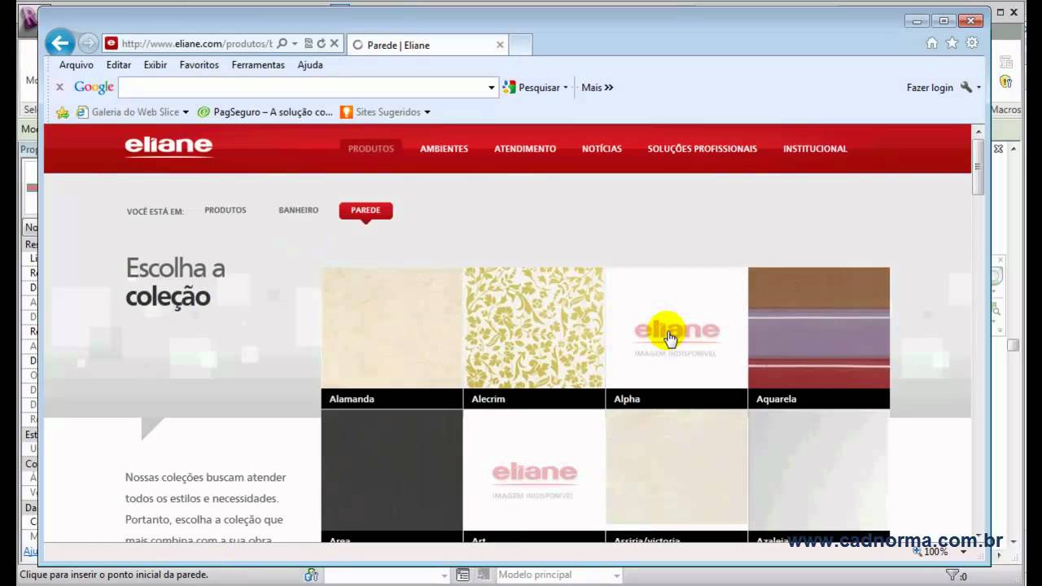Open Sites Sugeridos favorite

pos(380,112)
